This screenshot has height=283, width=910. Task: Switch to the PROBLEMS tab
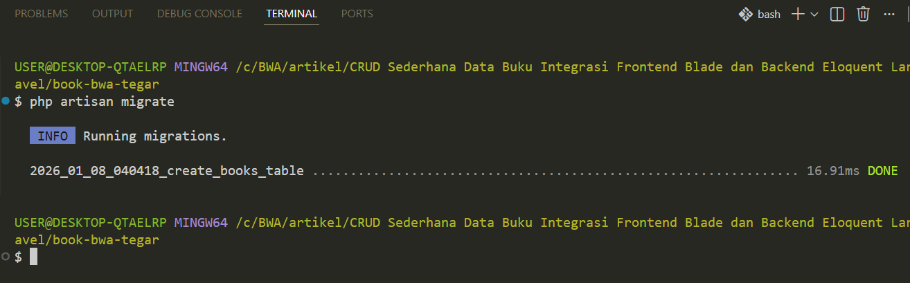pyautogui.click(x=42, y=14)
